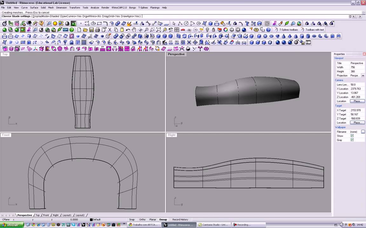366x228 pixels.
Task: Select the Cone solid tool
Action: [x=284, y=36]
